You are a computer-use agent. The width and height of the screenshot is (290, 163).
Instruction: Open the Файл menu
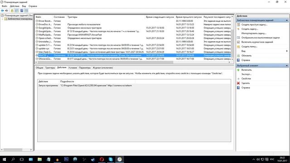(5, 6)
